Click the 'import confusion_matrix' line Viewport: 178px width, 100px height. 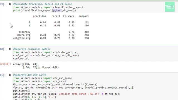pos(44,52)
